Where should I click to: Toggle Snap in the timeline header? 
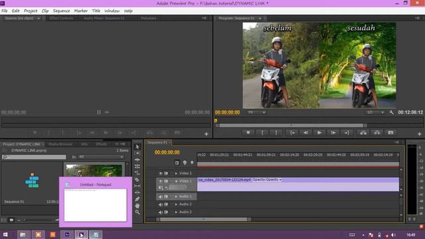(177, 163)
